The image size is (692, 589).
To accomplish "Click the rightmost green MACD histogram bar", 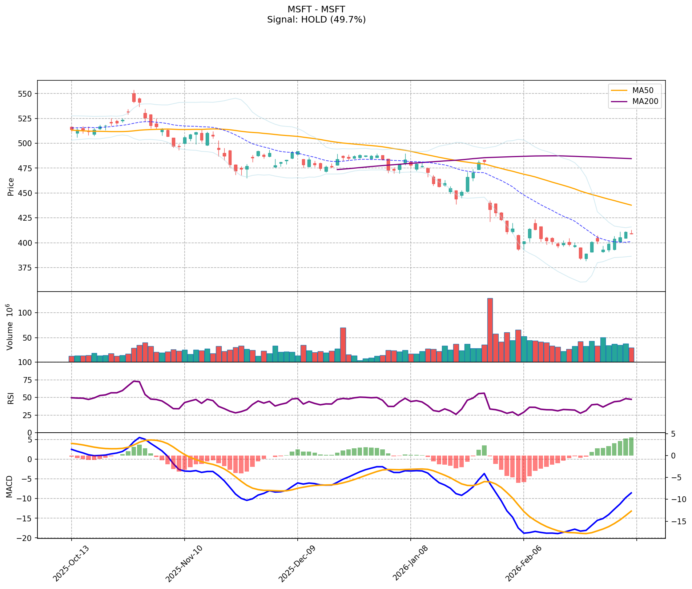I will click(631, 446).
